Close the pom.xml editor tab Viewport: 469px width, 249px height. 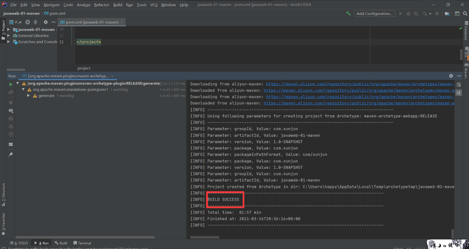(122, 22)
